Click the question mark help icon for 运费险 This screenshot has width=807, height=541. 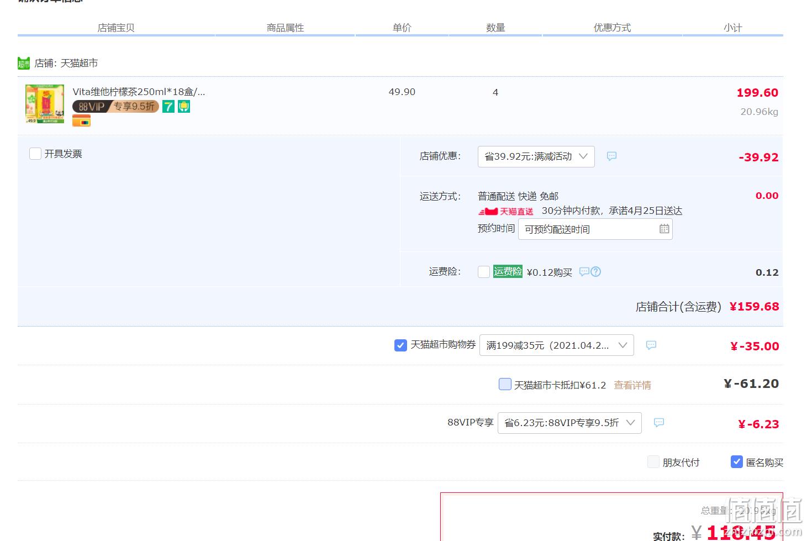[596, 272]
